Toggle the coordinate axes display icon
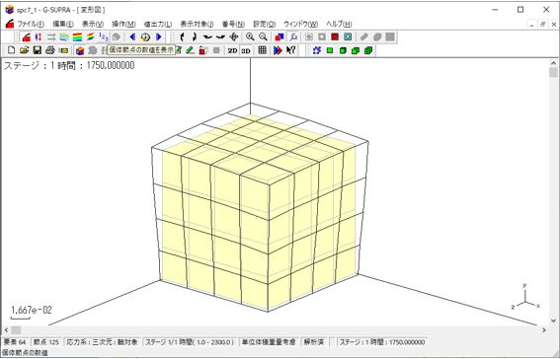 293,37
